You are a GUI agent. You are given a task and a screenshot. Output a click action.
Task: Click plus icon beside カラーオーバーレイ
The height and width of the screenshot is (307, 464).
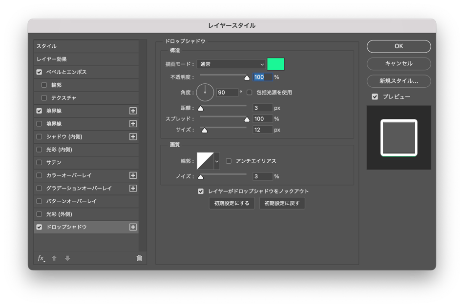pyautogui.click(x=133, y=175)
